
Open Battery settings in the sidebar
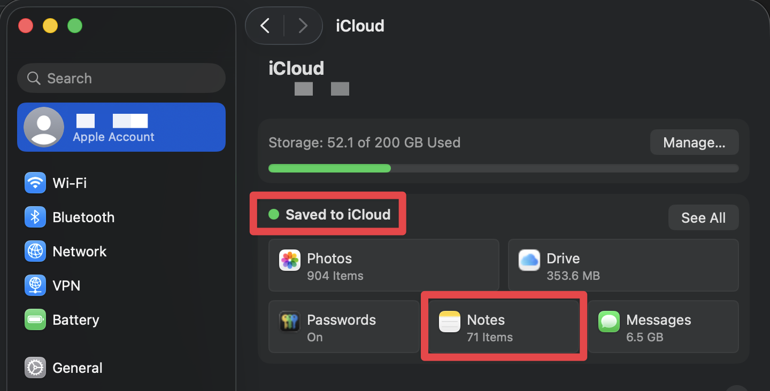[75, 320]
